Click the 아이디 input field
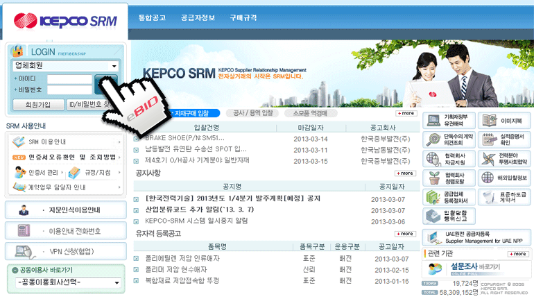534x299 pixels. pyautogui.click(x=70, y=79)
